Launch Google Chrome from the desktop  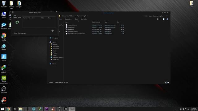click(4, 37)
